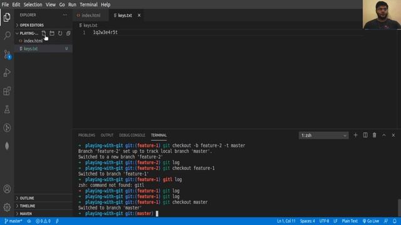Open the Accounts menu icon

point(7,189)
